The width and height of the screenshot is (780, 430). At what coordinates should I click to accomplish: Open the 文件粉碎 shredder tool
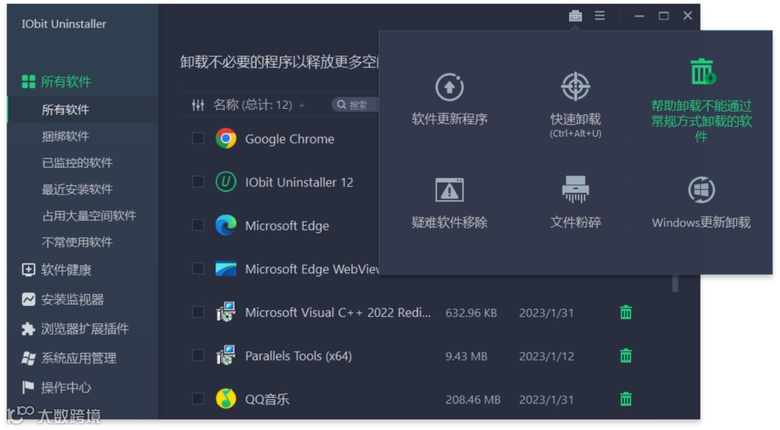(575, 202)
